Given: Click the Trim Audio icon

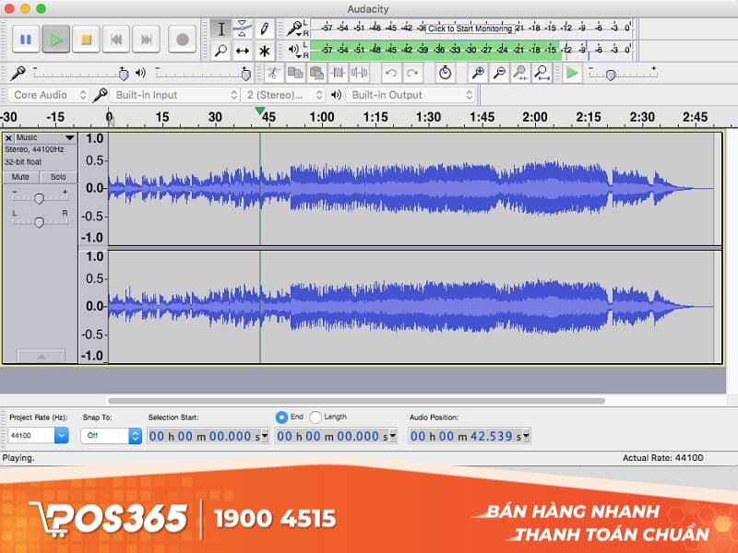Looking at the screenshot, I should tap(339, 72).
